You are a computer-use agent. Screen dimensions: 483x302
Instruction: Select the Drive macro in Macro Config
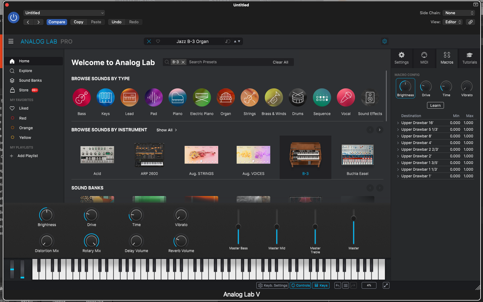click(426, 88)
